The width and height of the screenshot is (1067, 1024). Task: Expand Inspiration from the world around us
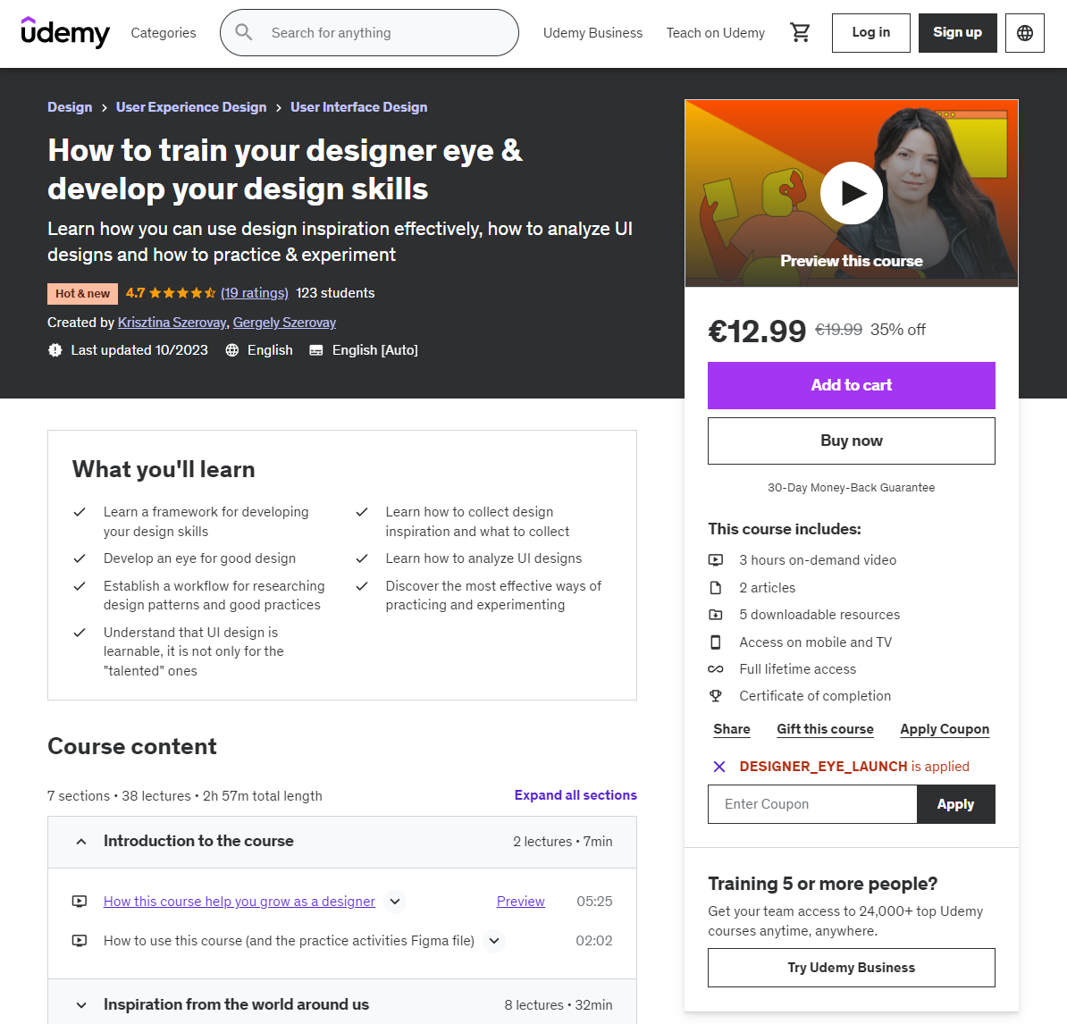(342, 1005)
